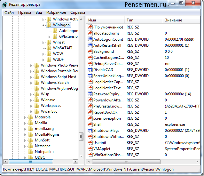Click the Motorola folder icon
This screenshot has width=204, height=176.
pos(30,117)
